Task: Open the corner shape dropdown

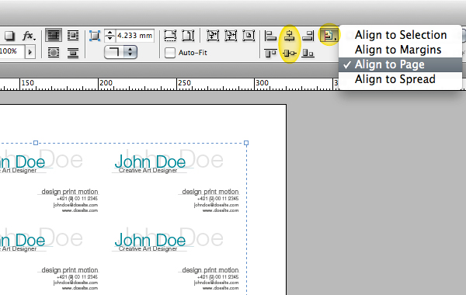Action: [x=120, y=52]
